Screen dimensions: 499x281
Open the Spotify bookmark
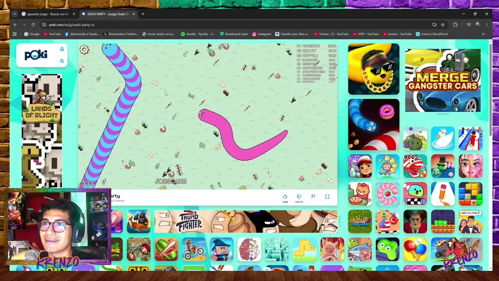pyautogui.click(x=197, y=34)
